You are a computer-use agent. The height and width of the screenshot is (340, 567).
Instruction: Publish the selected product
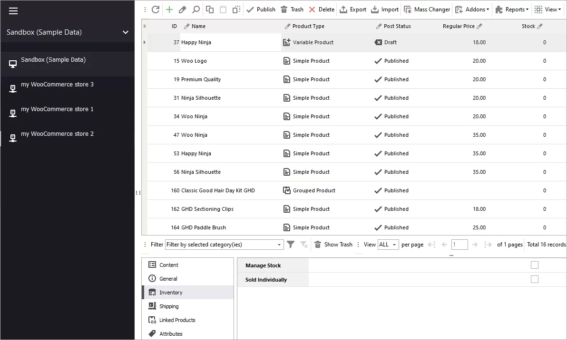point(261,9)
